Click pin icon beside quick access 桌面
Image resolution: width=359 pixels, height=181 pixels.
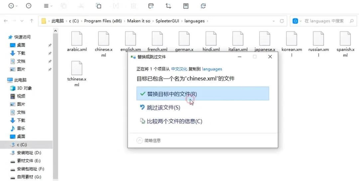pyautogui.click(x=50, y=45)
